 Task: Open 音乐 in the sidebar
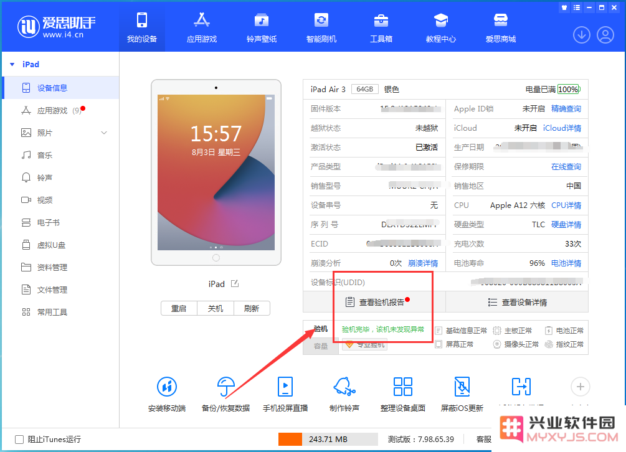(x=60, y=155)
